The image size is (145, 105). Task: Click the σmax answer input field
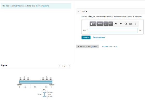point(113,30)
